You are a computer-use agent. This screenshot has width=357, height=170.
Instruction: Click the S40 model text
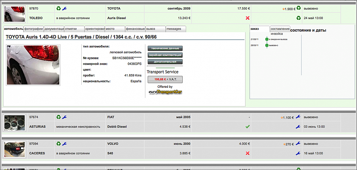pos(110,153)
